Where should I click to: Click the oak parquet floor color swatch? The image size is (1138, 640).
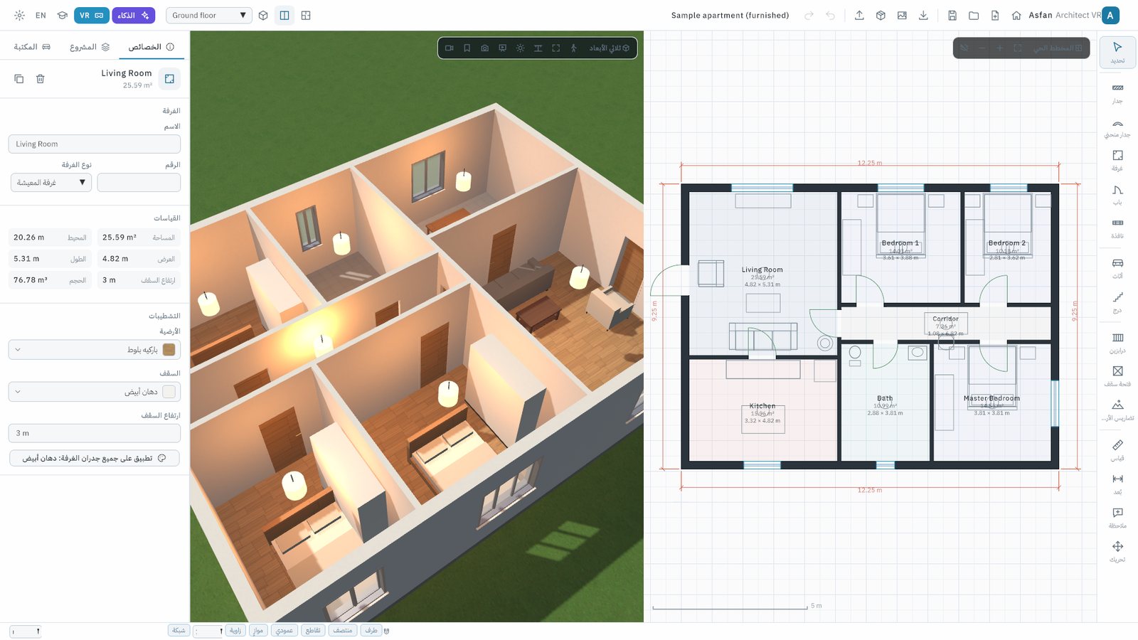169,350
